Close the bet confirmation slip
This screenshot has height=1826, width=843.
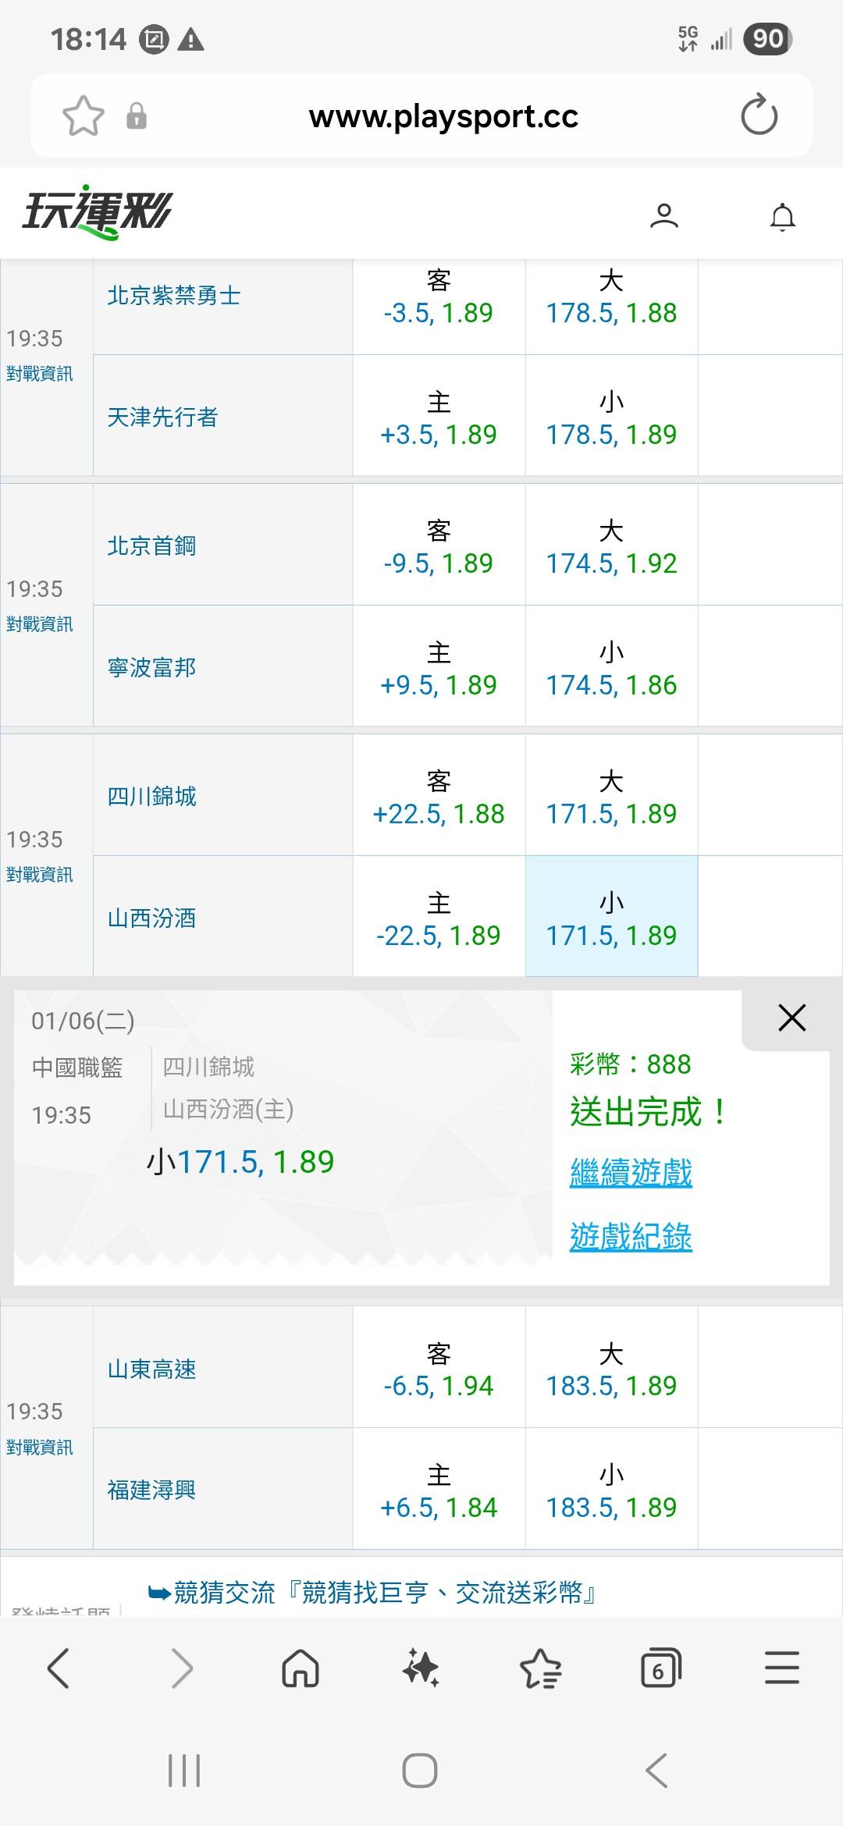pyautogui.click(x=791, y=1018)
